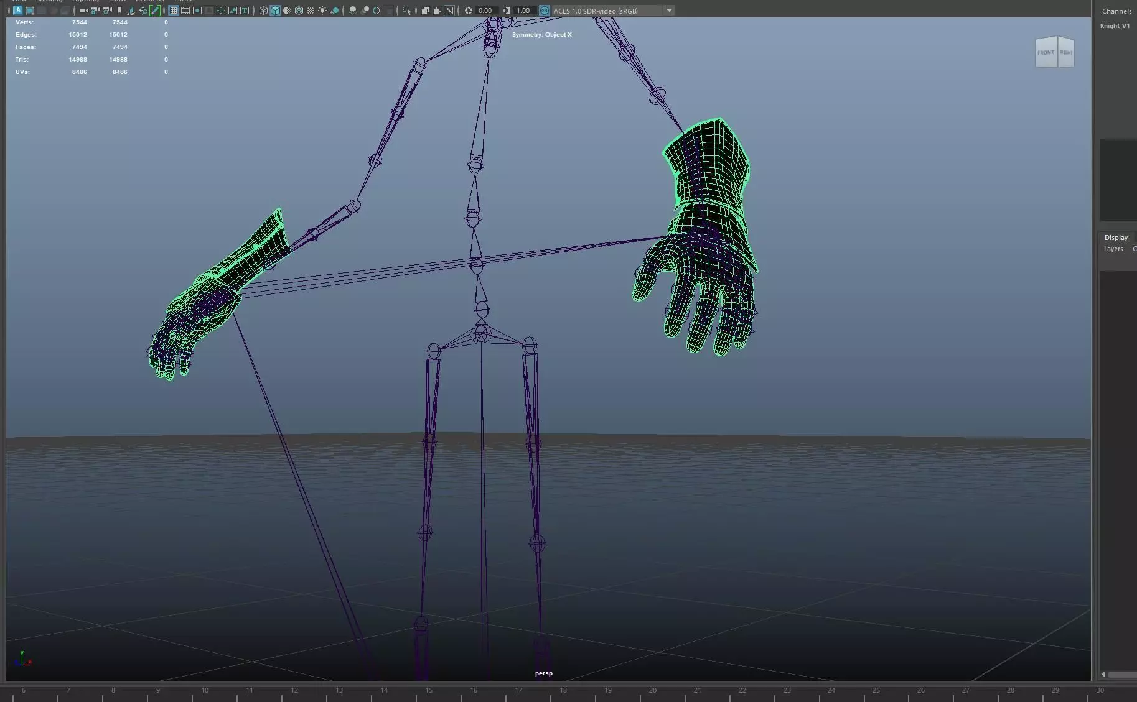Click the 'UVs:' heads-up display label

coord(22,72)
